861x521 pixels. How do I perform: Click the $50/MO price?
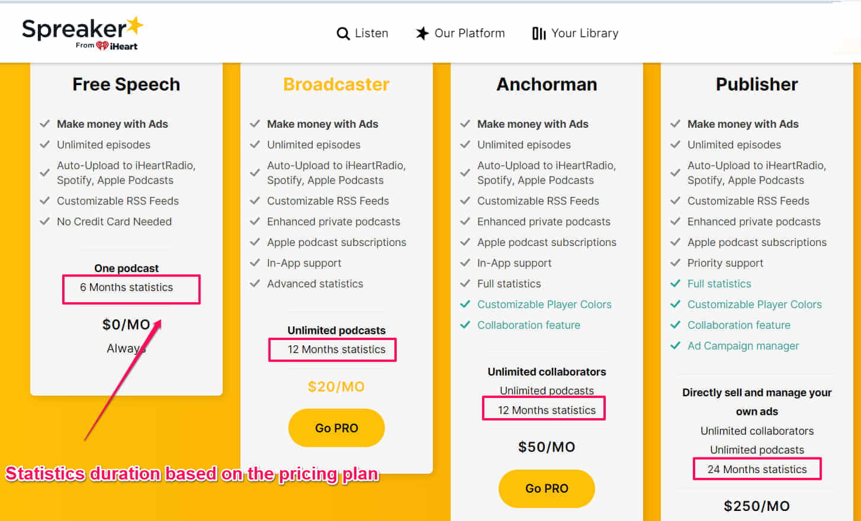coord(547,447)
